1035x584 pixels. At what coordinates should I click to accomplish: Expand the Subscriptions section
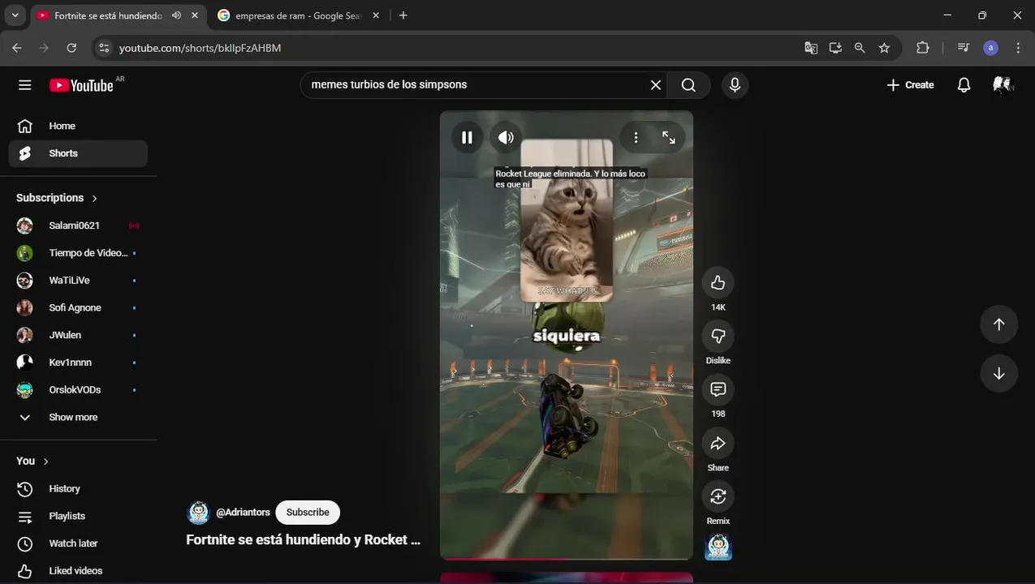pos(57,198)
